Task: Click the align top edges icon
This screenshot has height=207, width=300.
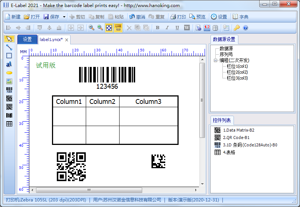Action: (x=40, y=28)
